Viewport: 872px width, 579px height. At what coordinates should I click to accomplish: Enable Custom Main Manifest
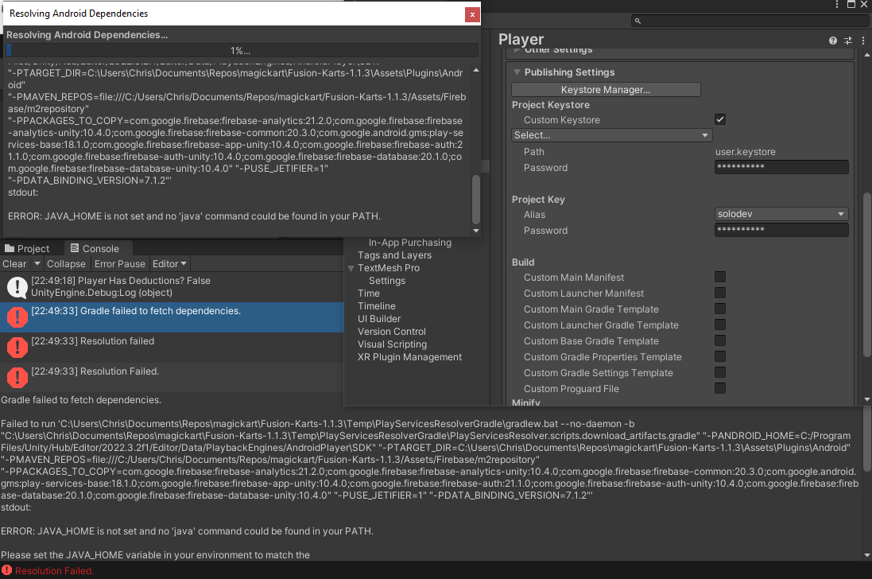[x=720, y=277]
